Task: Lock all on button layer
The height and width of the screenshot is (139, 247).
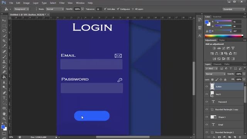Action: point(225,80)
